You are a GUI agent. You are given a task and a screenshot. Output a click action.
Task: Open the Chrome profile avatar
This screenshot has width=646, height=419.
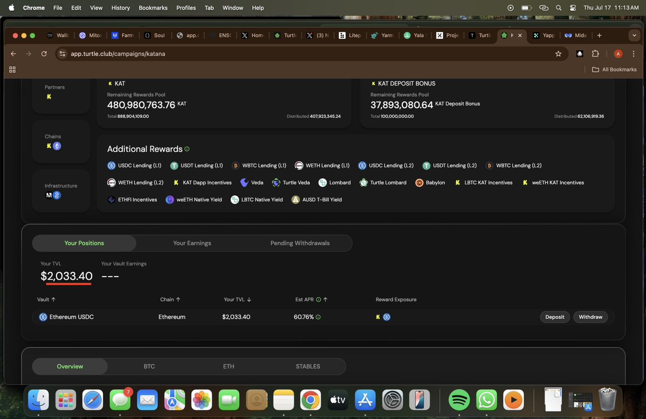tap(618, 54)
